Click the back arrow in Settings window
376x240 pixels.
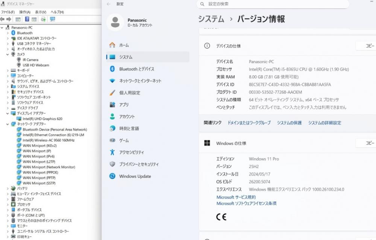[x=109, y=4]
